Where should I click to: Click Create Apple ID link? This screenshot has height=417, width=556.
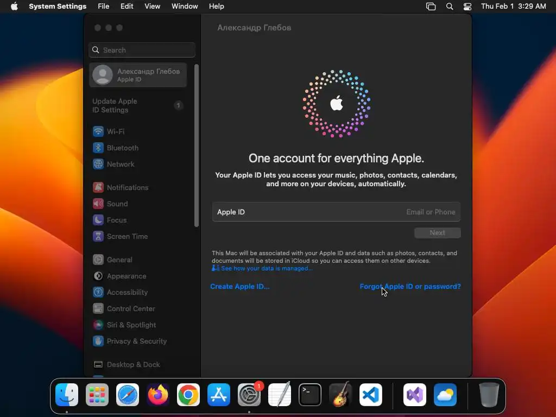click(239, 287)
